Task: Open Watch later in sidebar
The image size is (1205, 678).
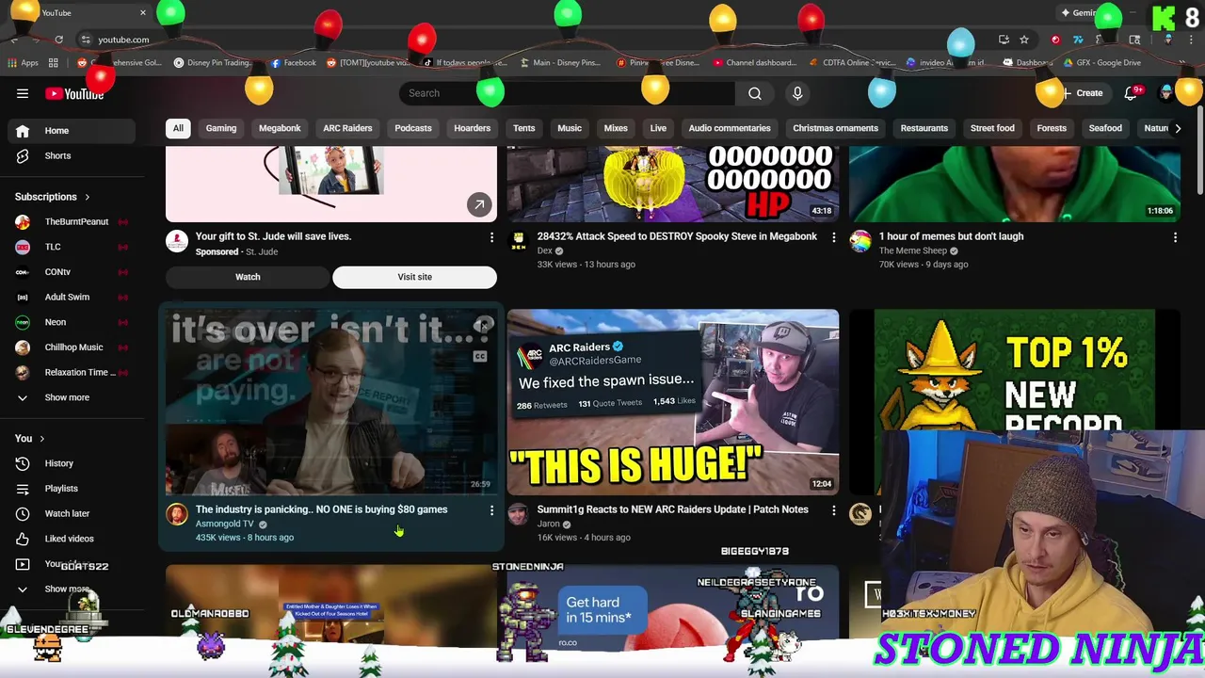Action: point(72,513)
